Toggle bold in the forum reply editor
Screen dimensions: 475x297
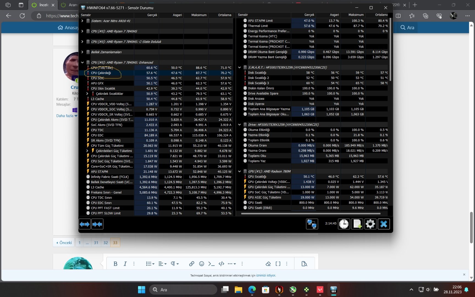tap(115, 264)
